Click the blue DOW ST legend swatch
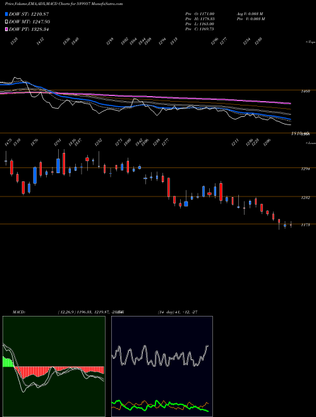Screen dimensions: 316x417 [6, 14]
